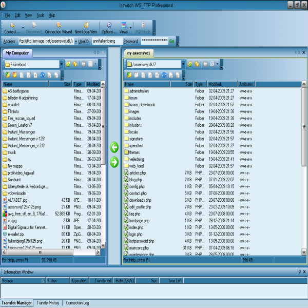The image size is (308, 308).
Task: Open the Skrivebord folder dropdown
Action: tap(62, 64)
